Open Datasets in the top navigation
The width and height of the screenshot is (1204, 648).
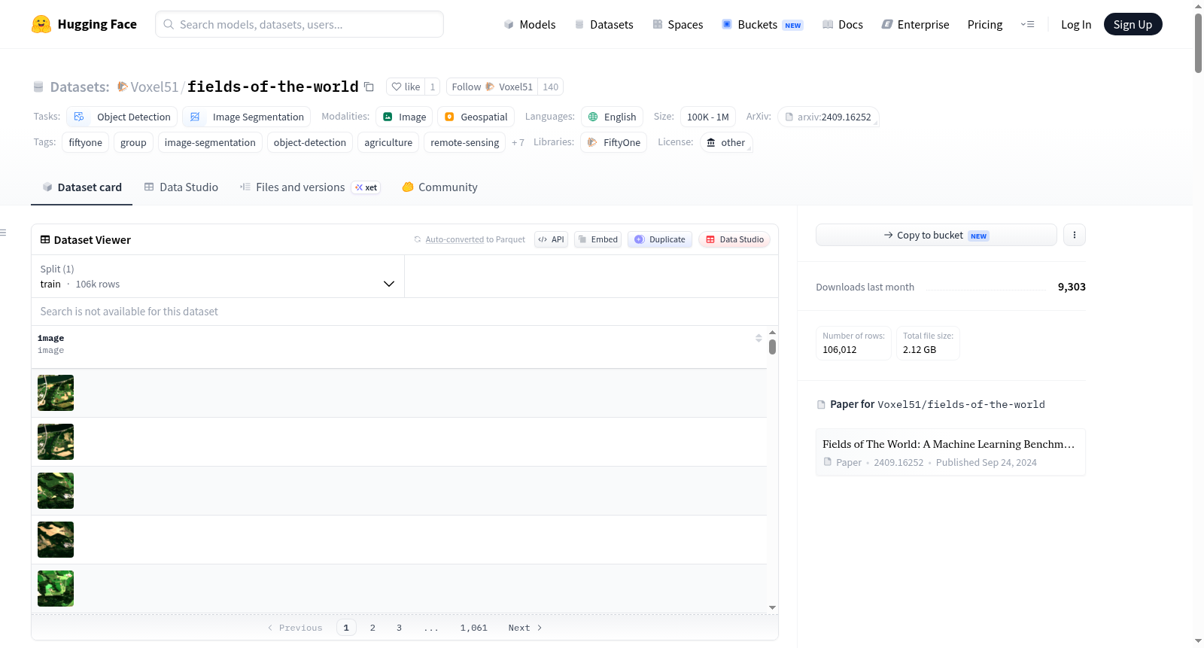[x=604, y=24]
